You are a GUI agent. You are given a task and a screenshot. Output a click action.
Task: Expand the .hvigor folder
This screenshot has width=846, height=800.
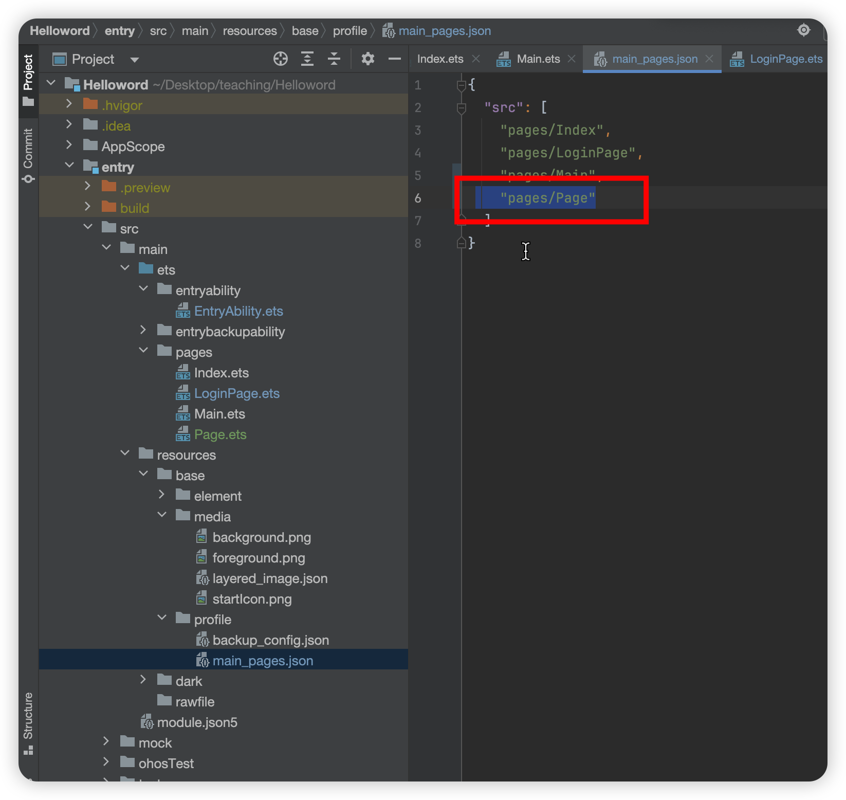pyautogui.click(x=69, y=104)
